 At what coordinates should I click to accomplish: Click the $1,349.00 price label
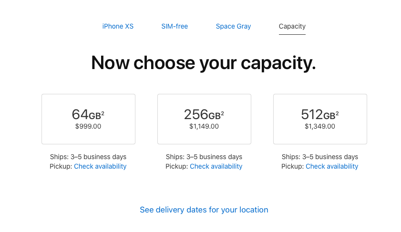click(320, 127)
